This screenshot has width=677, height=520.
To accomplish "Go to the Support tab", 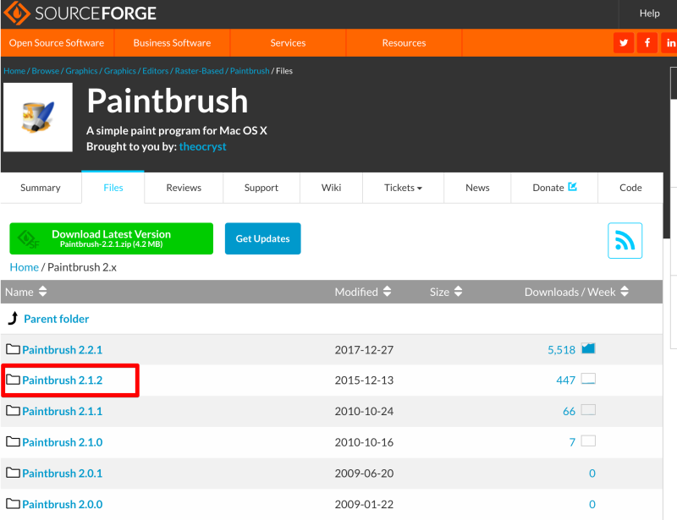I will click(x=261, y=188).
